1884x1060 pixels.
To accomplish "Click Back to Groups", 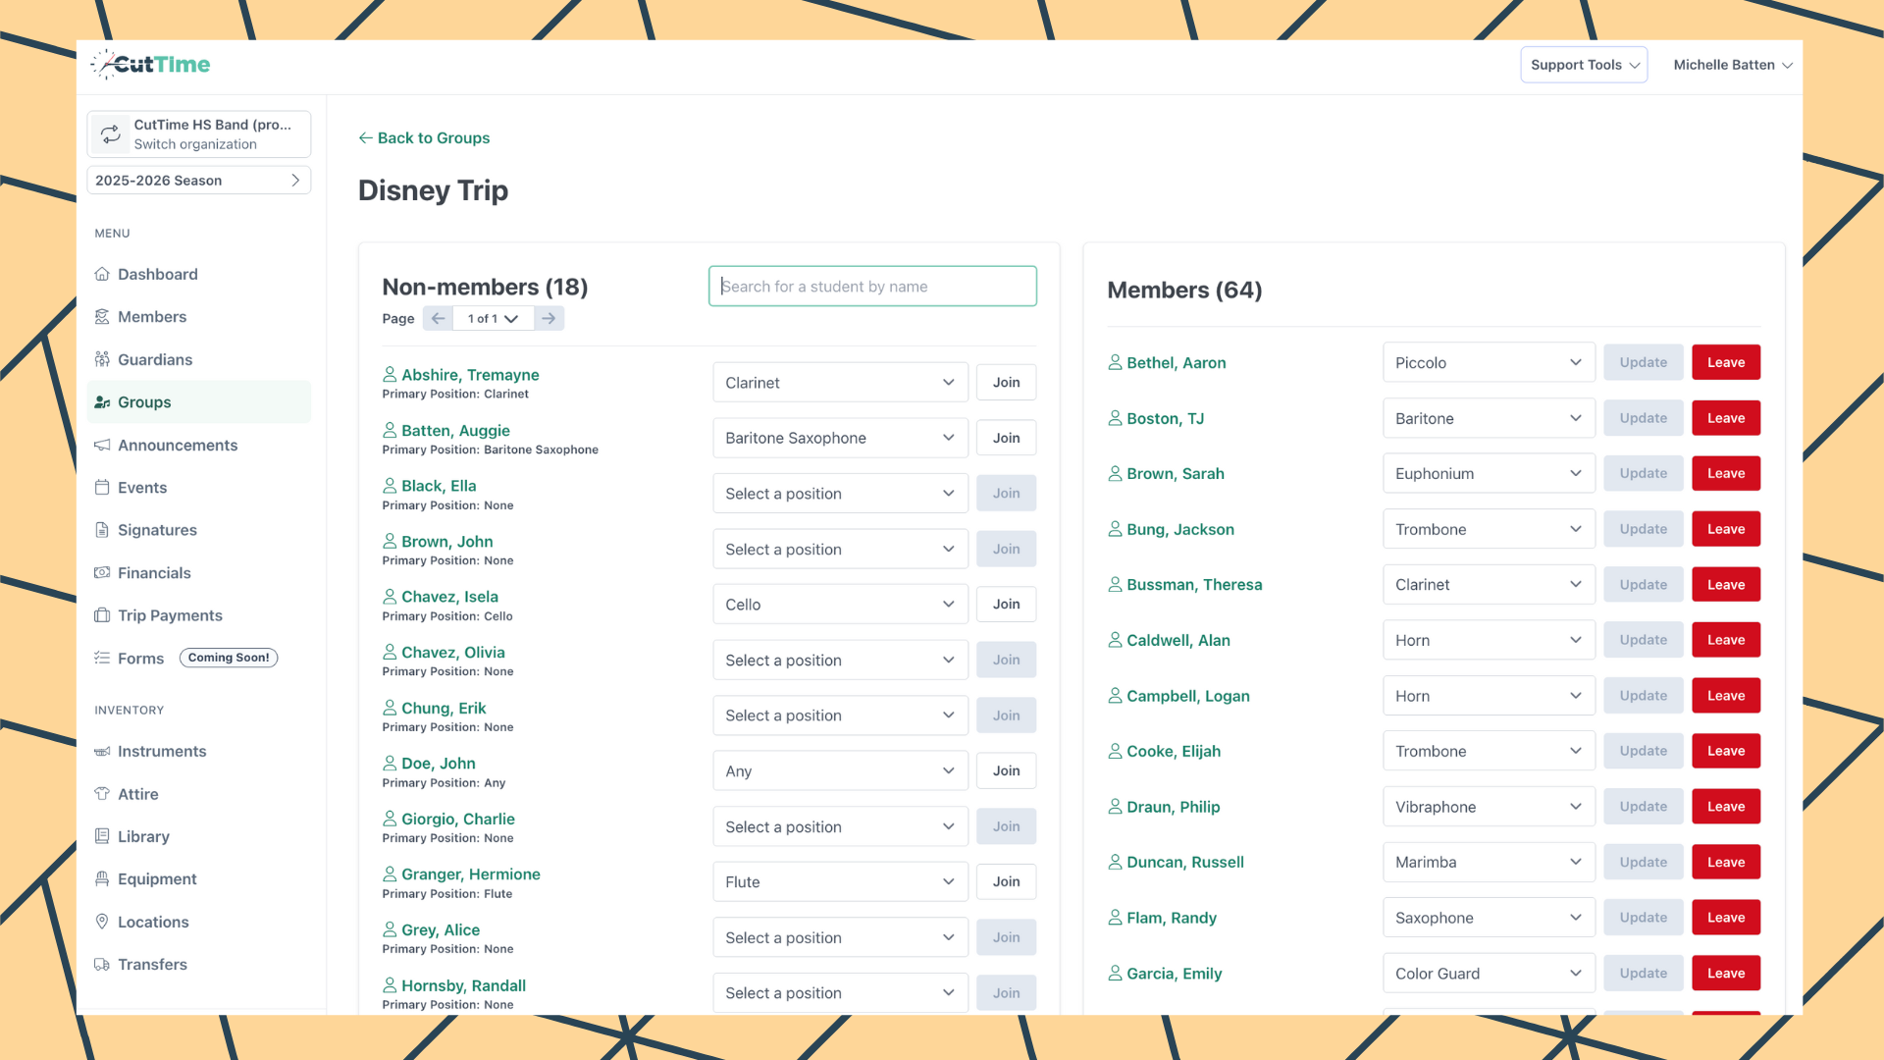I will point(424,137).
